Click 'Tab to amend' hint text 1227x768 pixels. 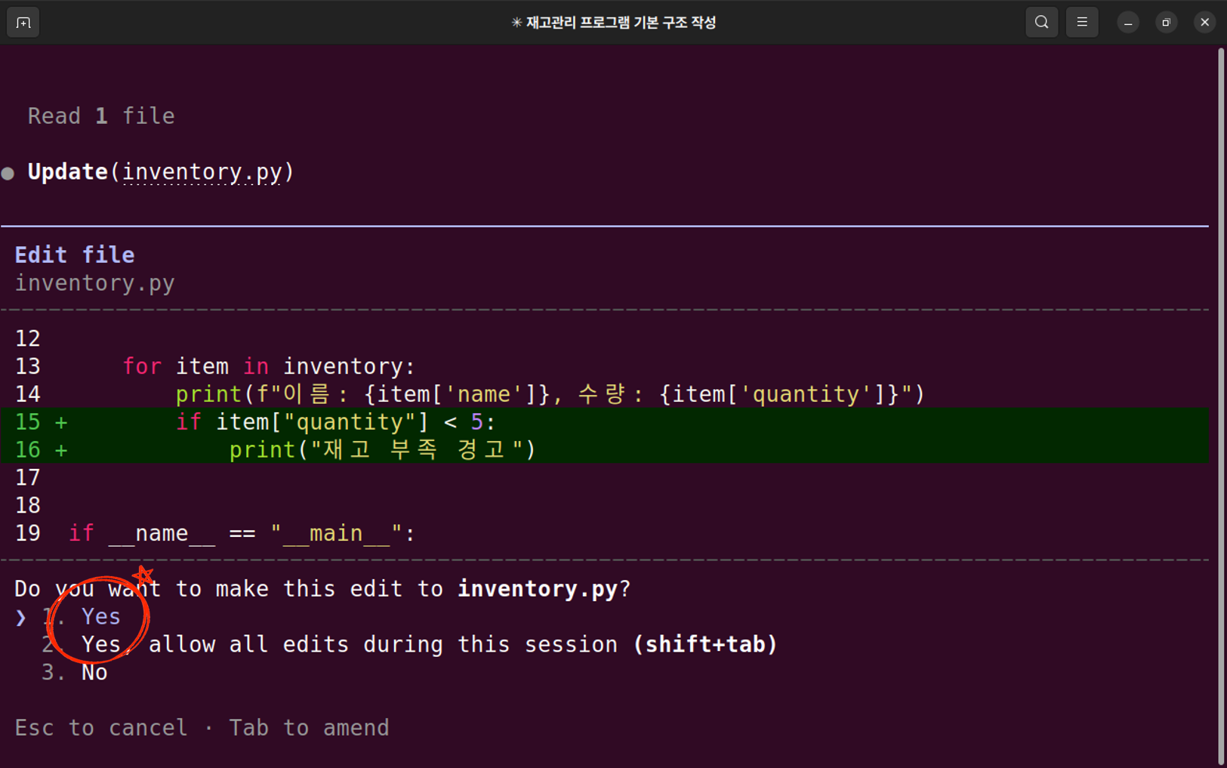[x=310, y=728]
